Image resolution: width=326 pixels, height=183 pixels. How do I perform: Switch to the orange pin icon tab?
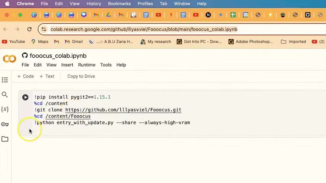[171, 15]
